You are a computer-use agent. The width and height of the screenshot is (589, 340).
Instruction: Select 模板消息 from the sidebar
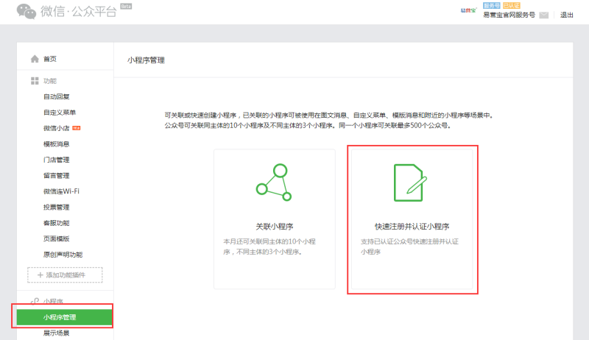tap(57, 144)
